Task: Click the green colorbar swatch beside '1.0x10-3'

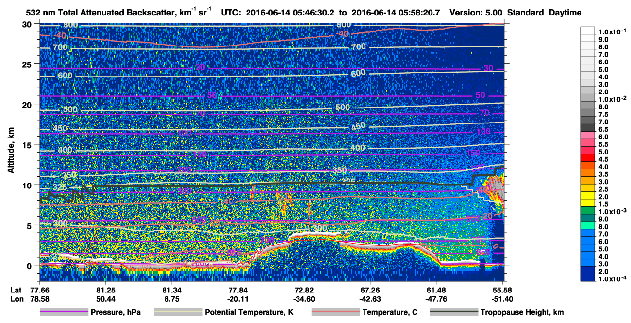Action: [588, 211]
